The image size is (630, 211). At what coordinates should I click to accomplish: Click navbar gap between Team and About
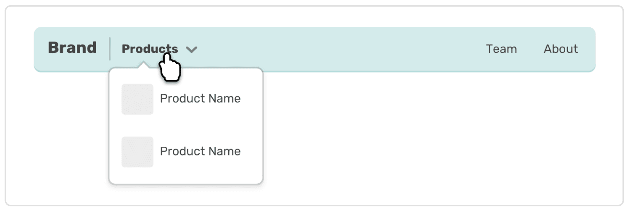(x=530, y=49)
